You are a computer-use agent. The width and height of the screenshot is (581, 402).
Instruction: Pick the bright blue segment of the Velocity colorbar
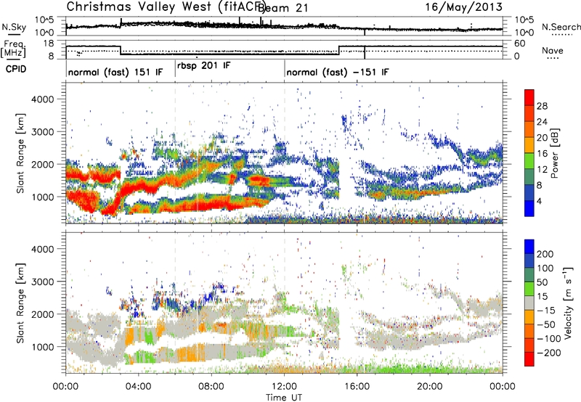(x=529, y=247)
